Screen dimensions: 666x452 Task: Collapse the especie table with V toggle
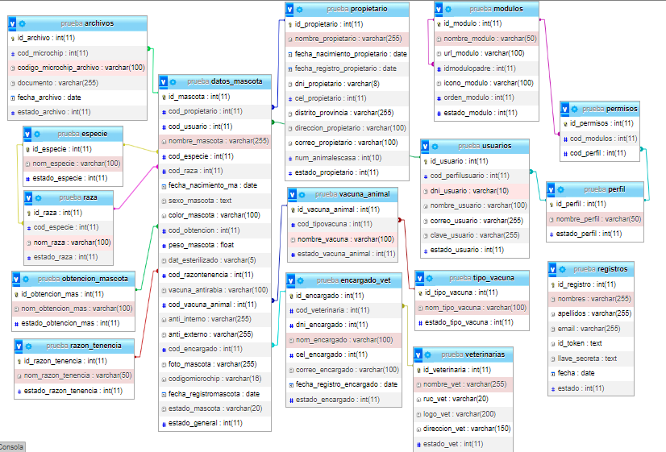click(28, 134)
